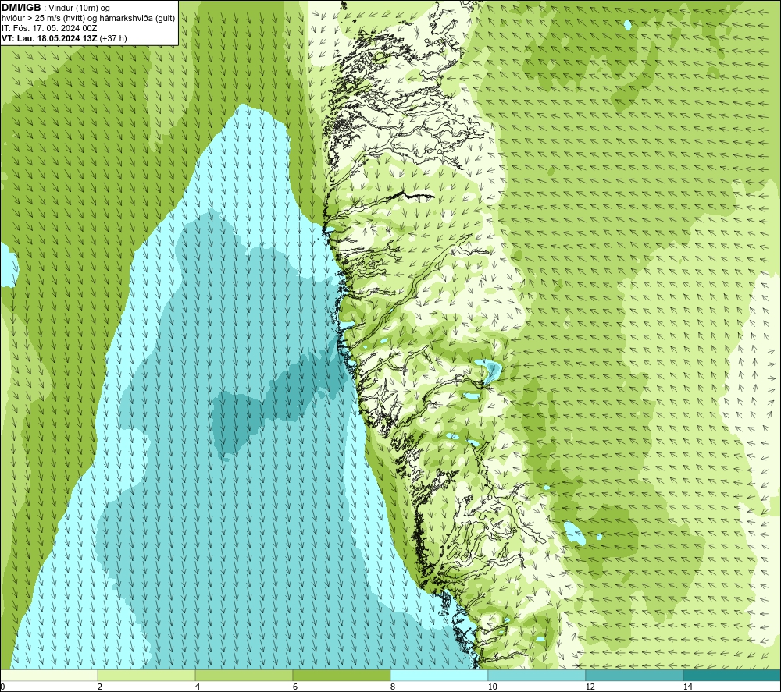781x692 pixels.
Task: Click the 6–8 m/s dark green legend segment
Action: tap(342, 676)
